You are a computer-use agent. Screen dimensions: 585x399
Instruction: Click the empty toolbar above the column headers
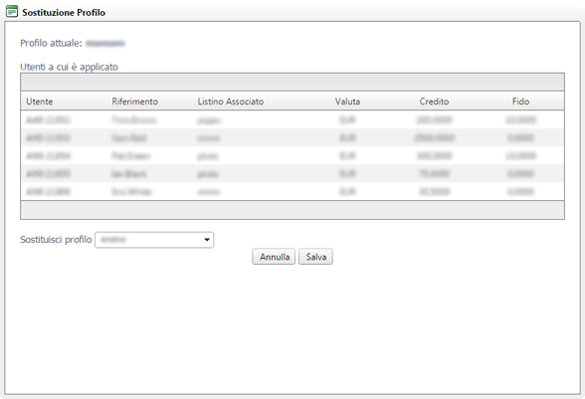click(292, 83)
